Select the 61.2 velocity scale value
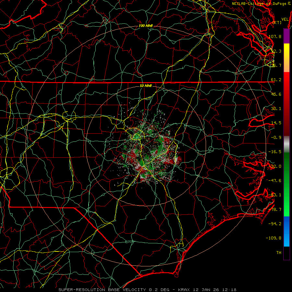The width and height of the screenshot is (292, 292). (276, 80)
